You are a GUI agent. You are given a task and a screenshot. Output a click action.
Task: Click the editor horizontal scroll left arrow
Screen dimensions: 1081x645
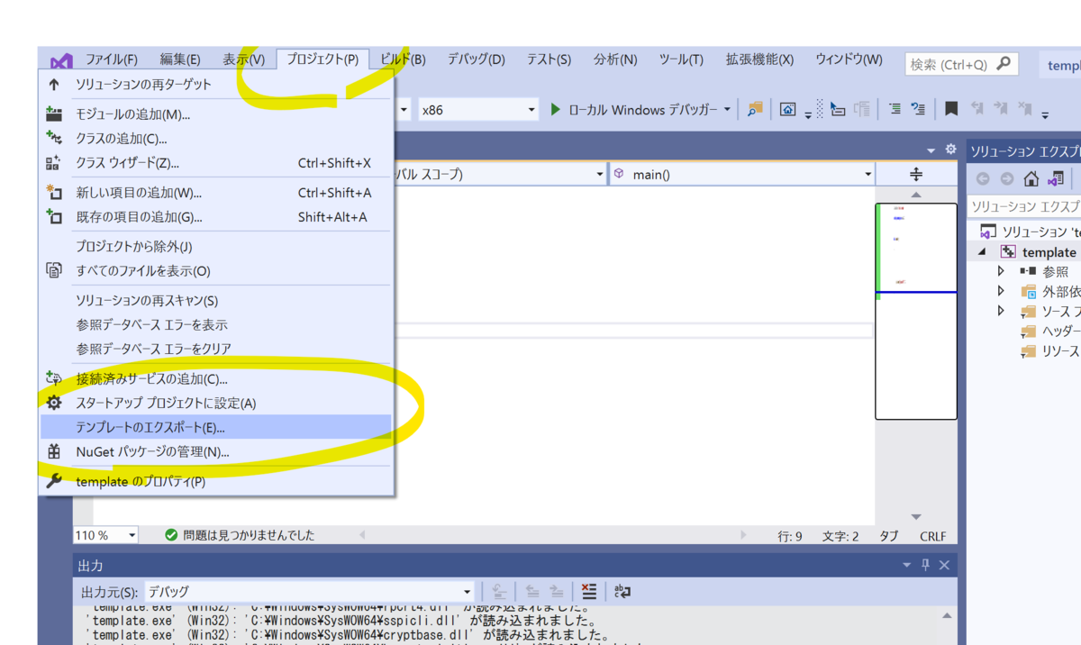coord(362,535)
